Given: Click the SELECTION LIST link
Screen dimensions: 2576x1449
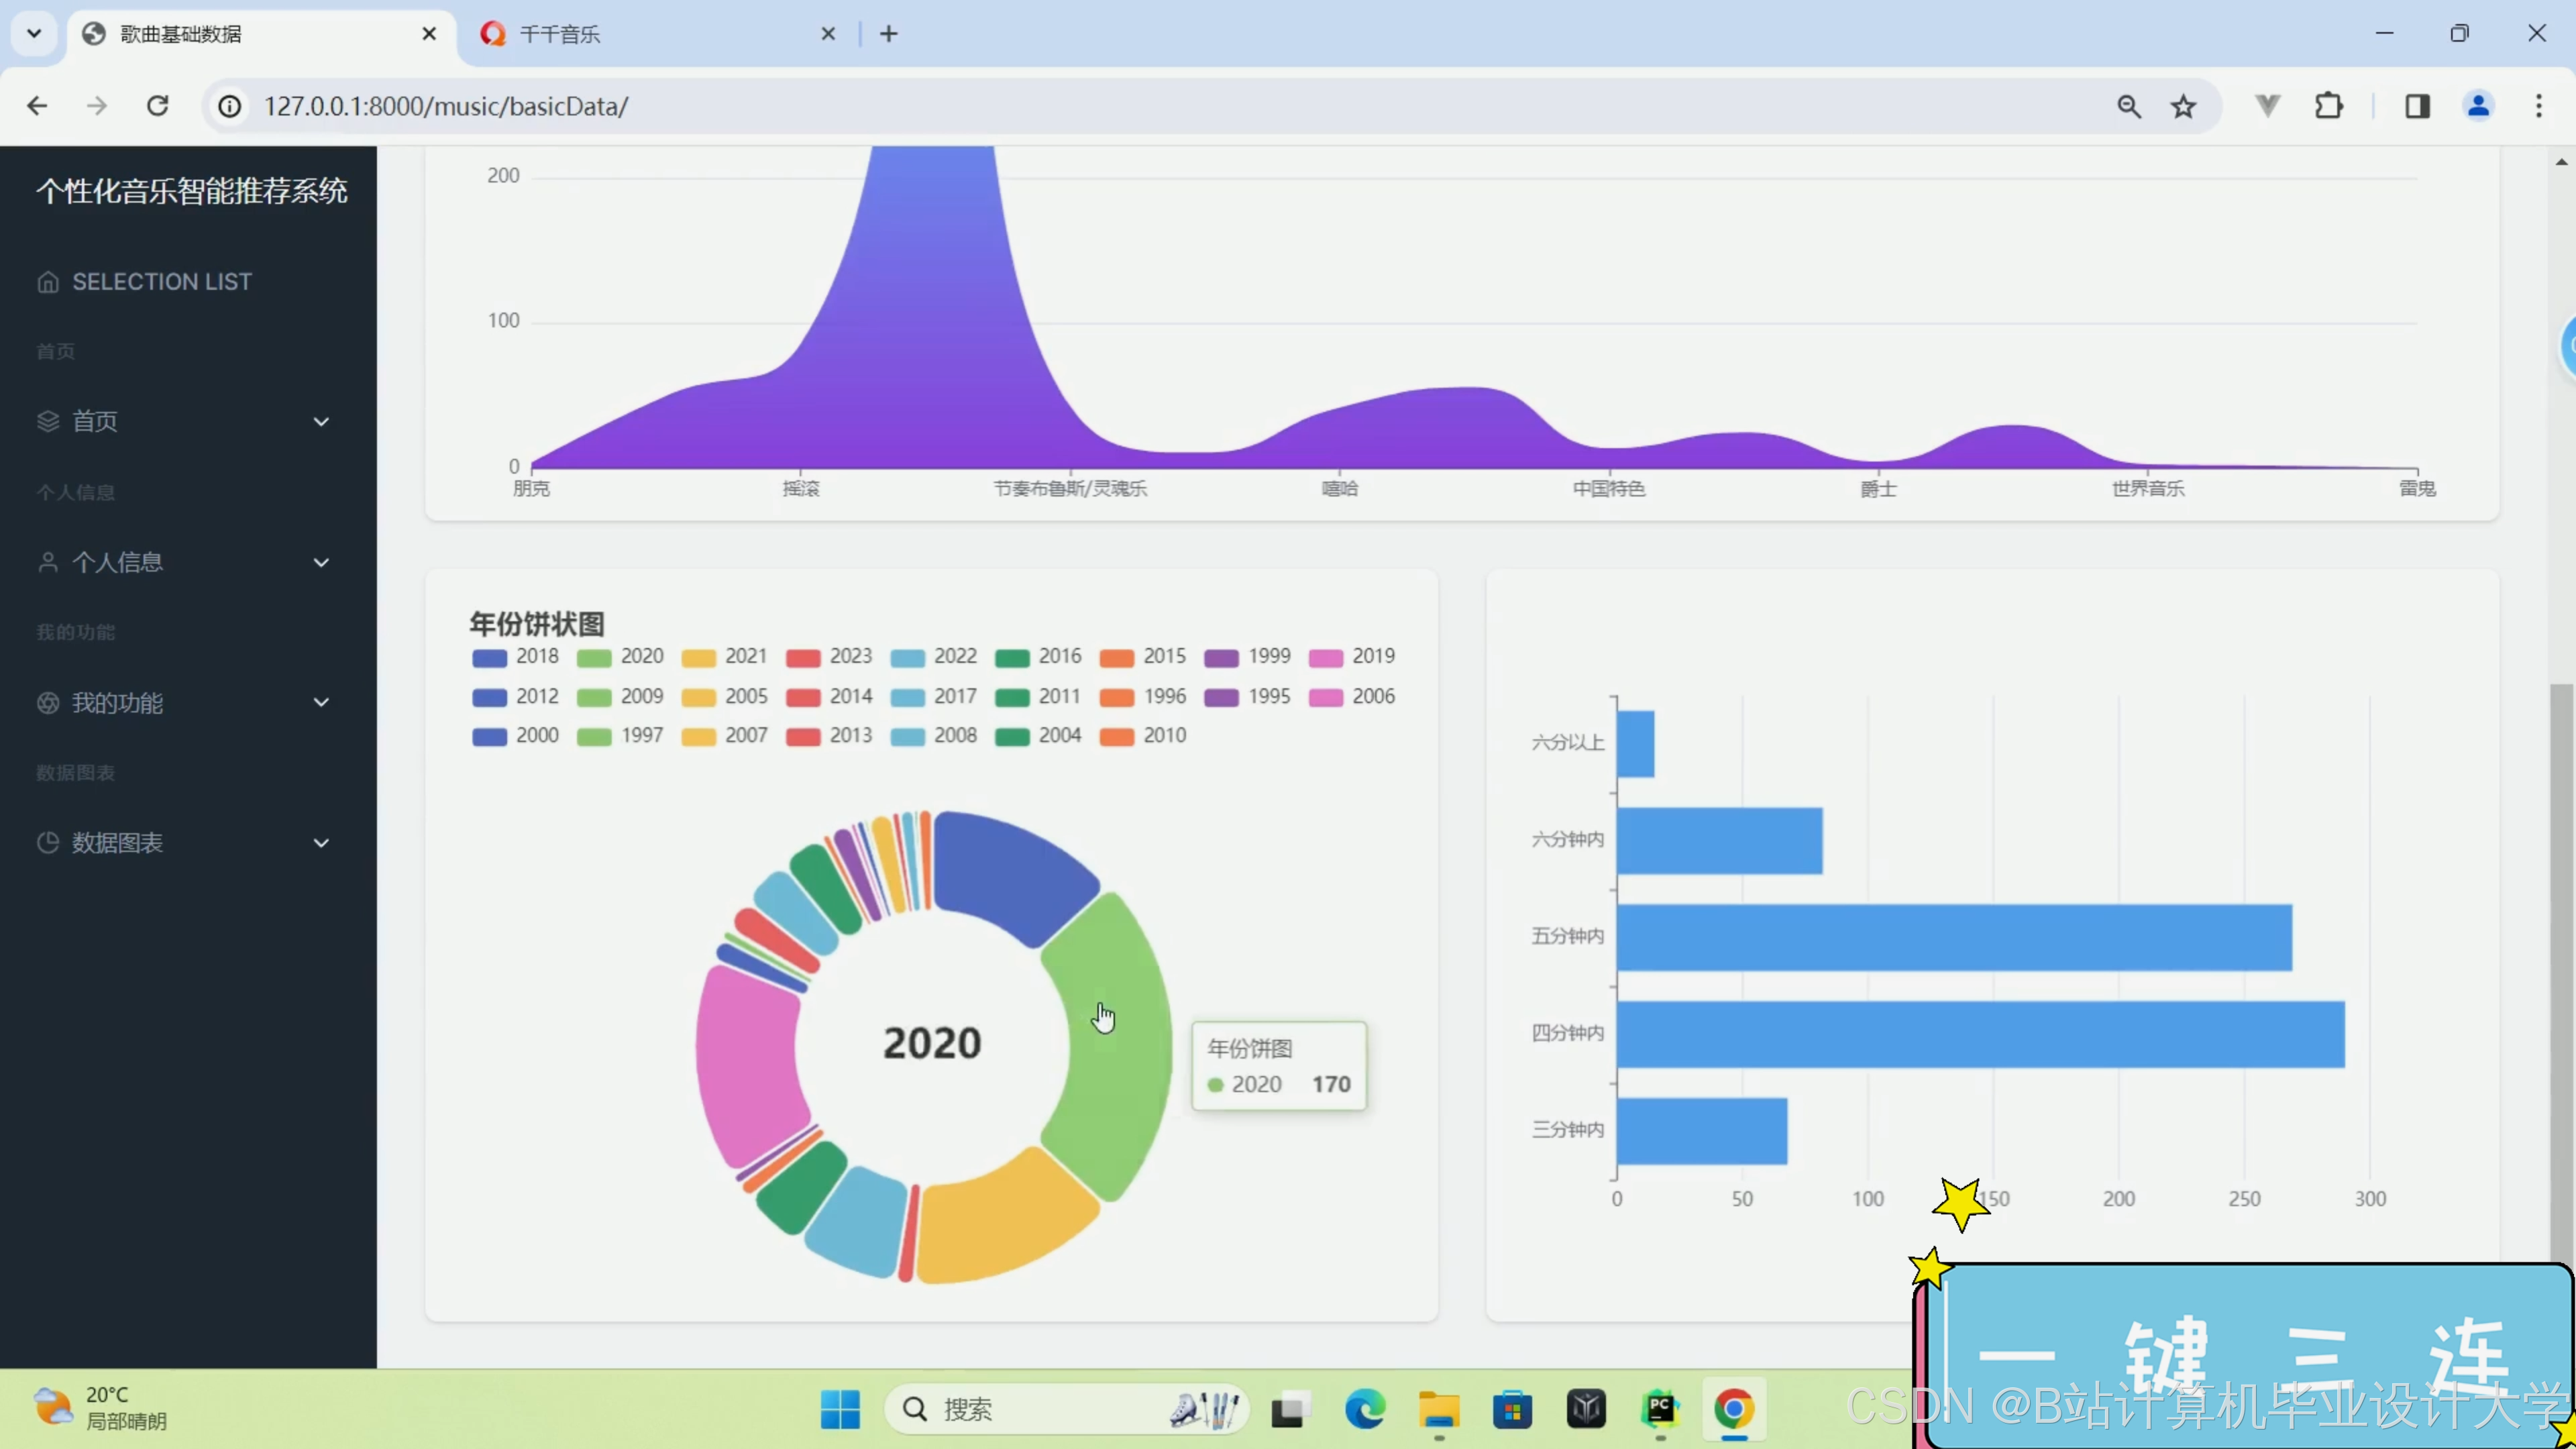Looking at the screenshot, I should (162, 282).
